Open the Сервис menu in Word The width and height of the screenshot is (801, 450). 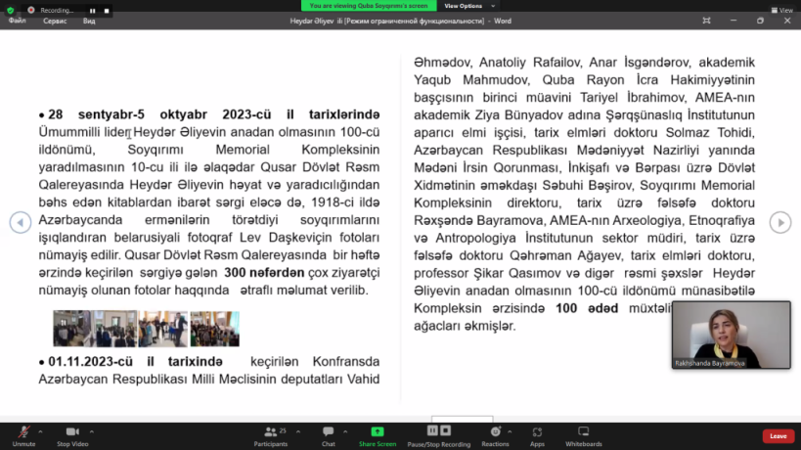[55, 21]
